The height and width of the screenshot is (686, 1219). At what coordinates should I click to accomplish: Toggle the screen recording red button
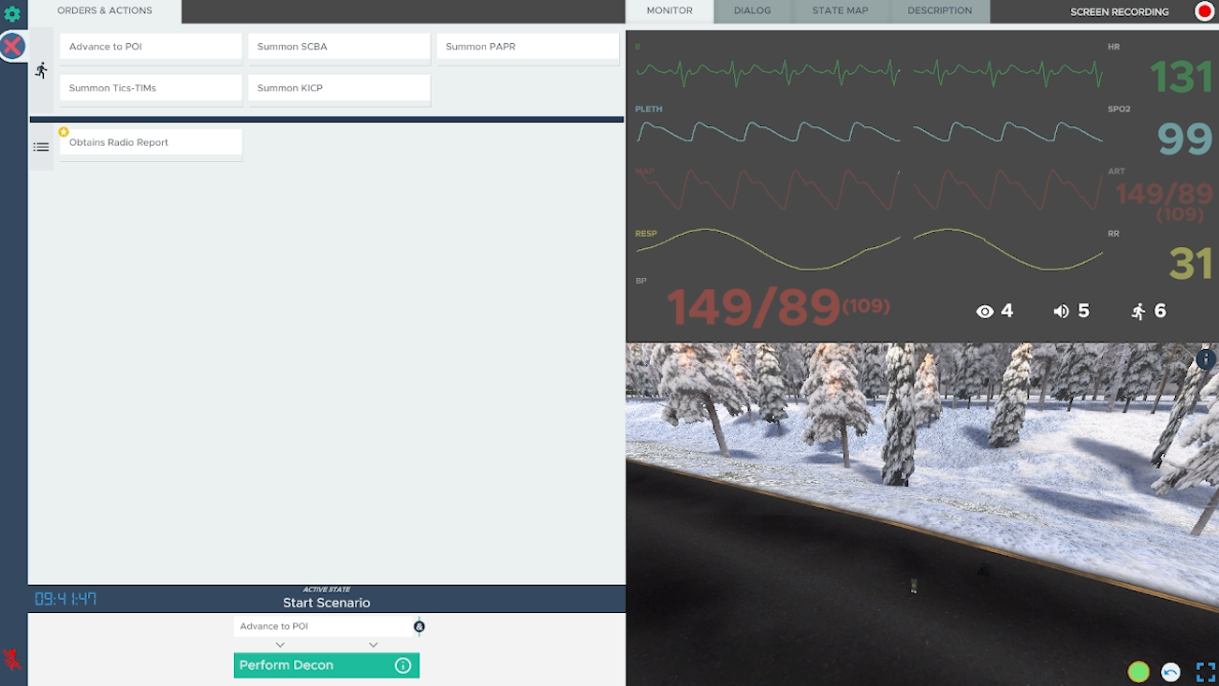pos(1204,11)
